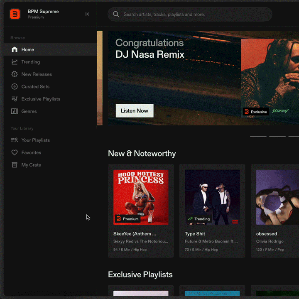Click the DJ Nasa Remix subtitle
Viewport: 299px width, 299px height.
(150, 54)
